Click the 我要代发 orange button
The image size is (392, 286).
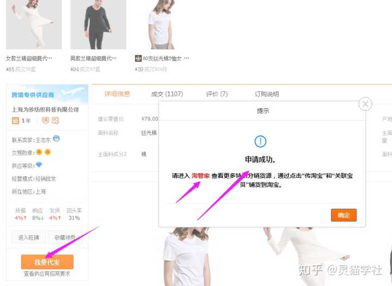pyautogui.click(x=47, y=262)
